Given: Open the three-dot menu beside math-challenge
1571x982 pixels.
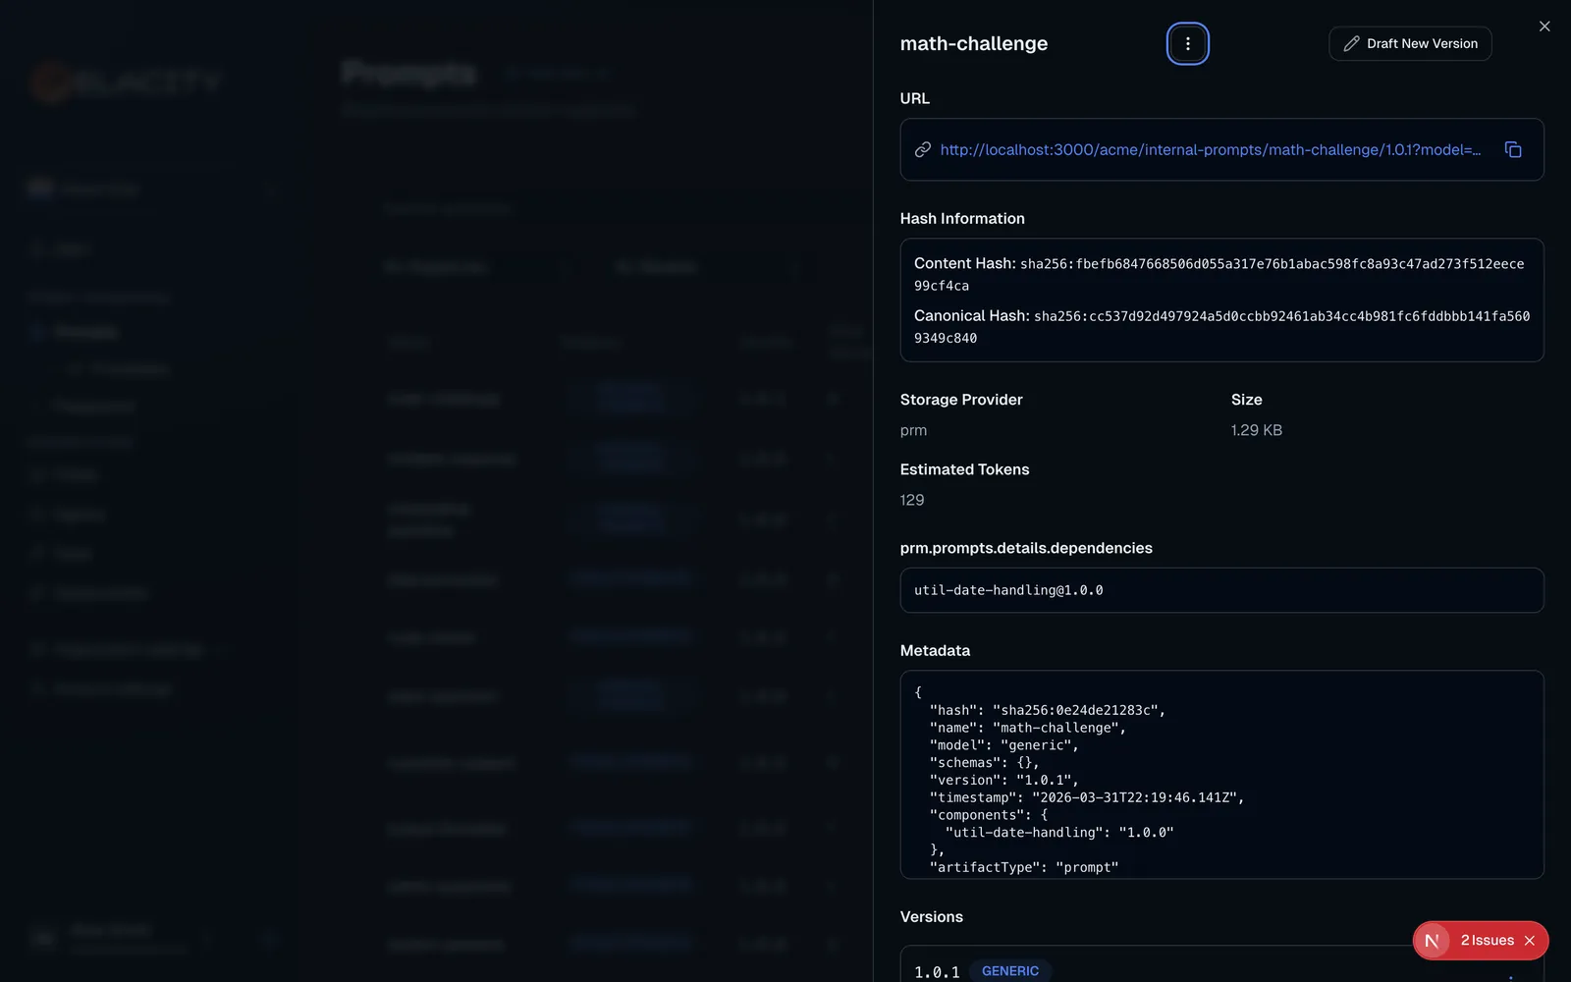Looking at the screenshot, I should click(1187, 43).
